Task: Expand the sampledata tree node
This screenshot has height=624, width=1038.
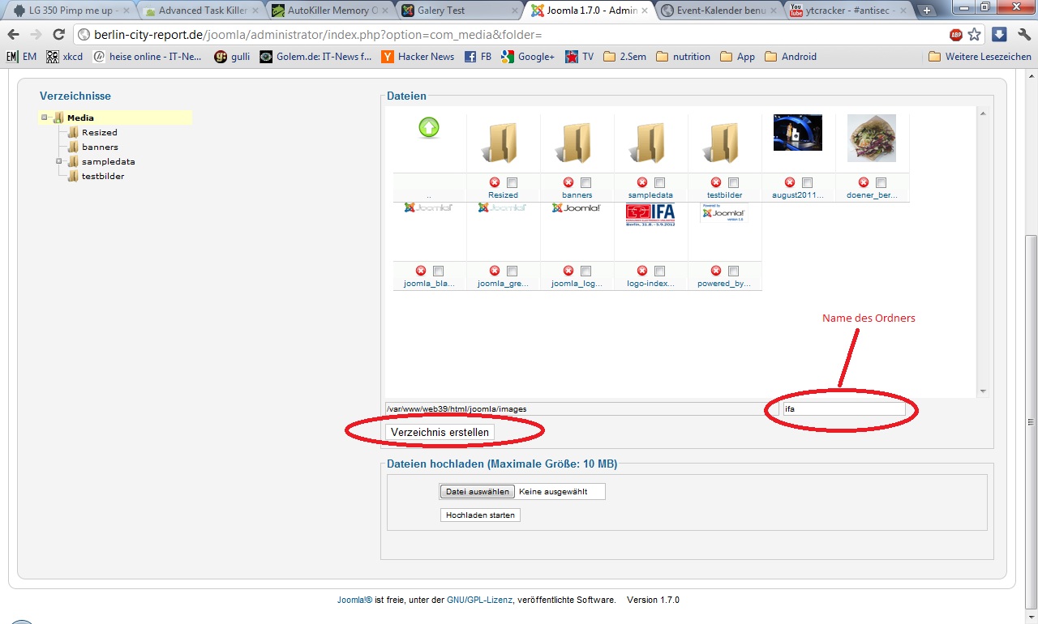Action: [x=59, y=161]
